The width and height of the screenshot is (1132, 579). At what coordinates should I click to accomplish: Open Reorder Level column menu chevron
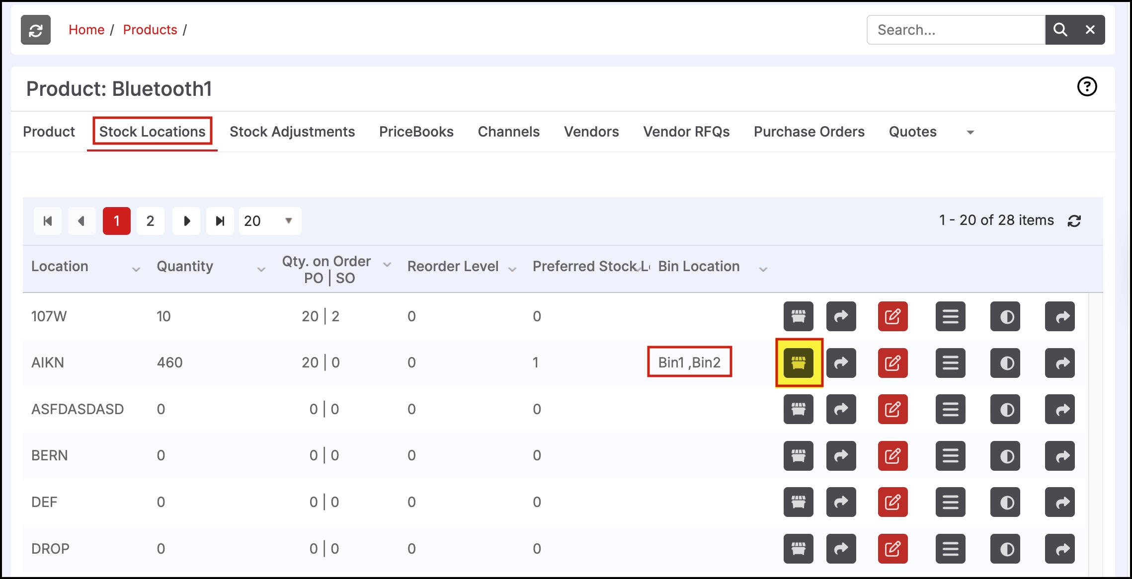point(512,269)
